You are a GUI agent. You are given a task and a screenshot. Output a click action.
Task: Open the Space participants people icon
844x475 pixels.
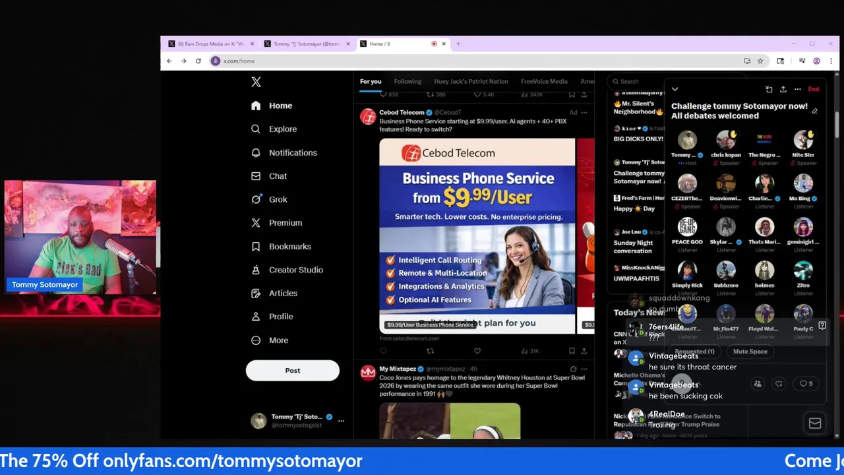click(758, 383)
